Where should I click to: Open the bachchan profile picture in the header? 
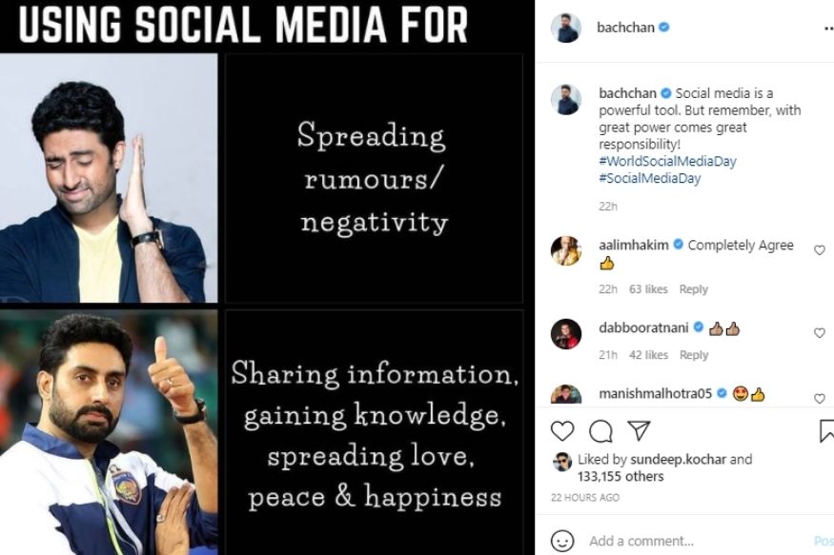click(566, 28)
